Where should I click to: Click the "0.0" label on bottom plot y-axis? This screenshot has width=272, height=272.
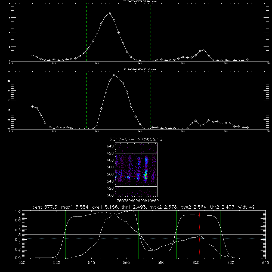[18, 258]
